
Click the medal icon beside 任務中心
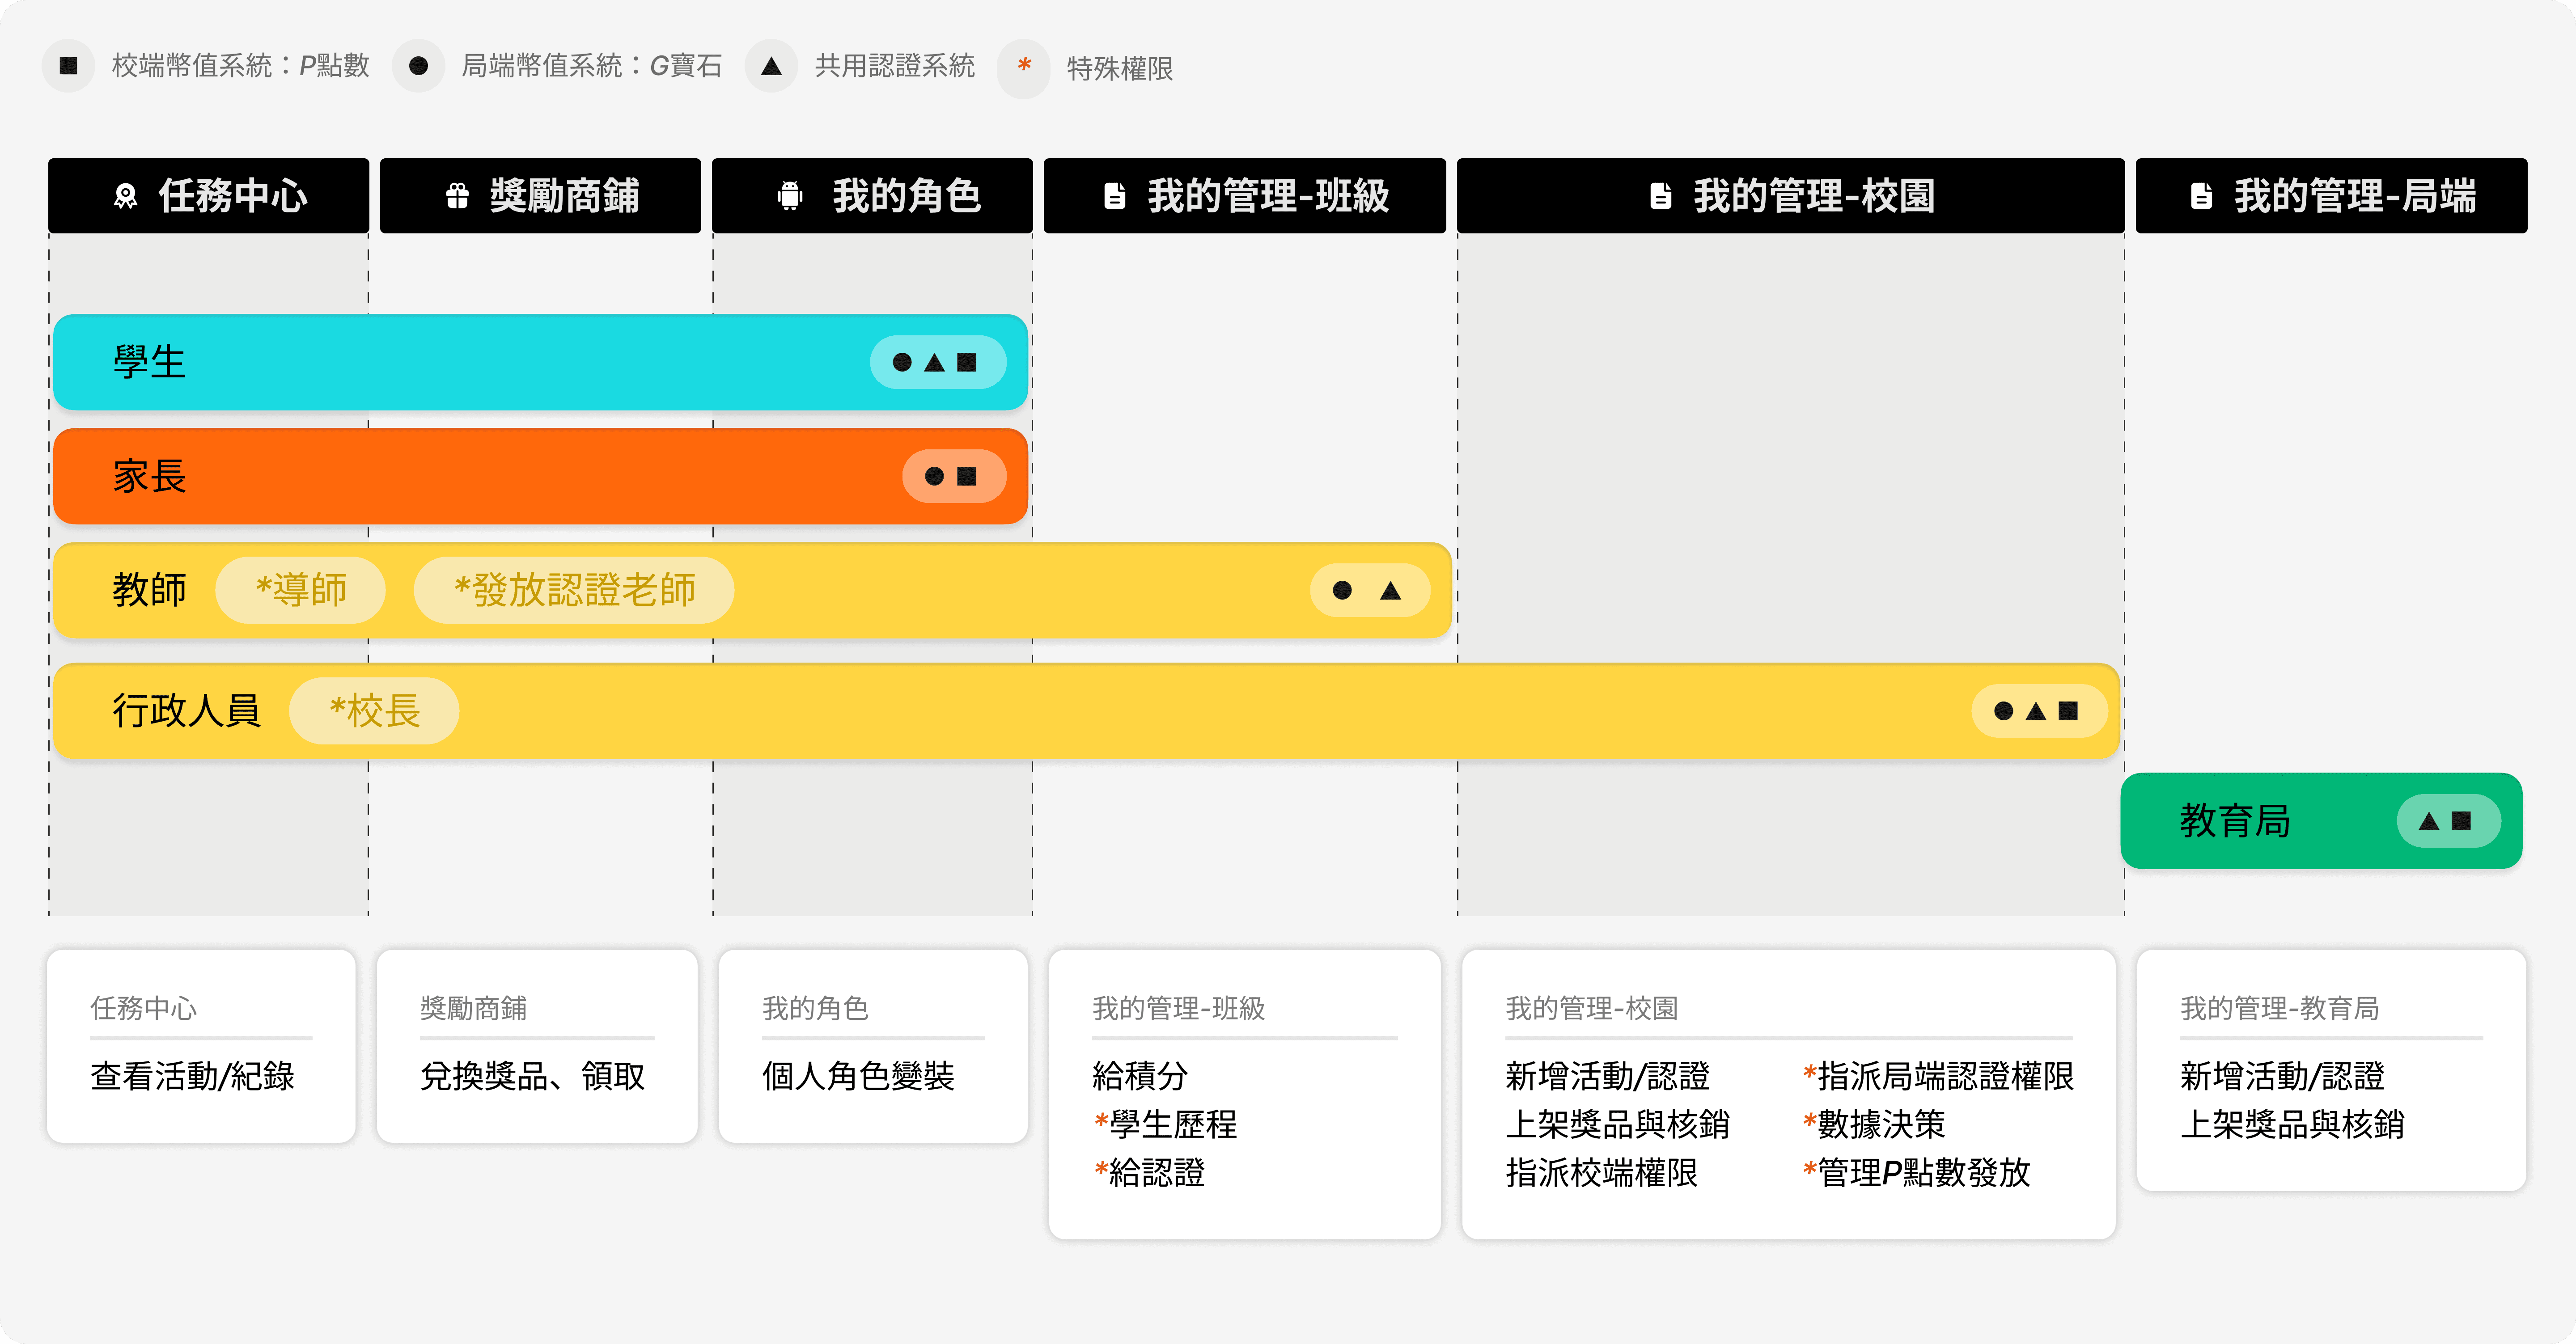click(126, 196)
